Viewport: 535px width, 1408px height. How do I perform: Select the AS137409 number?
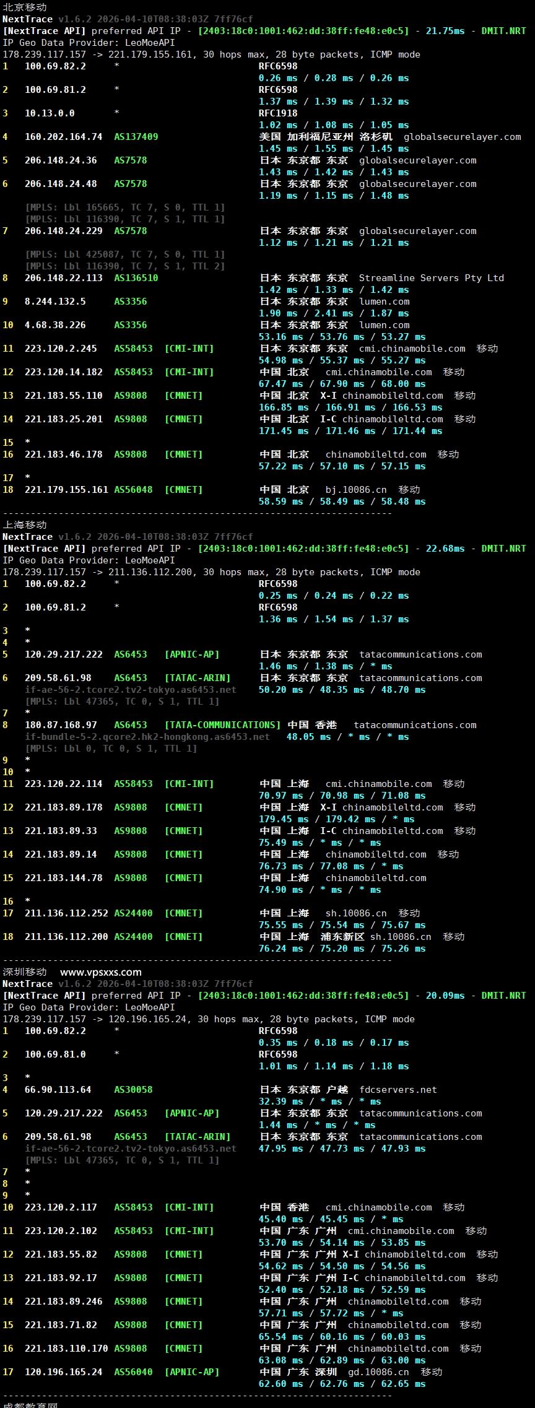point(136,137)
